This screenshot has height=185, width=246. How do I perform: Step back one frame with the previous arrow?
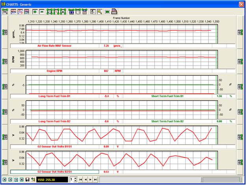86,179
